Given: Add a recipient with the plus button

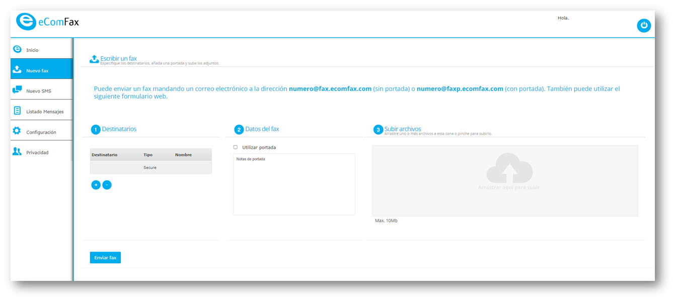Looking at the screenshot, I should coord(96,185).
